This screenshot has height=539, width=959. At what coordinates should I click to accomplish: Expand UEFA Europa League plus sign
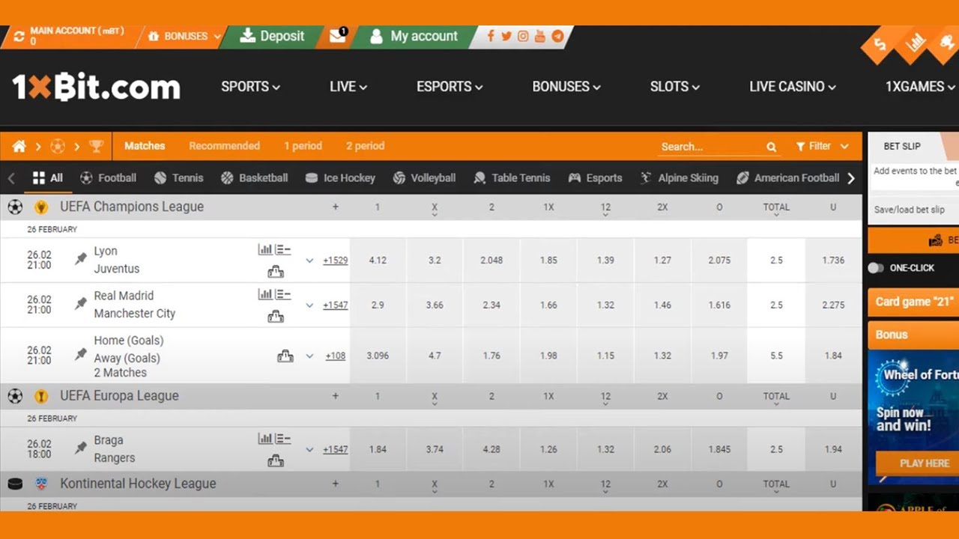(336, 396)
